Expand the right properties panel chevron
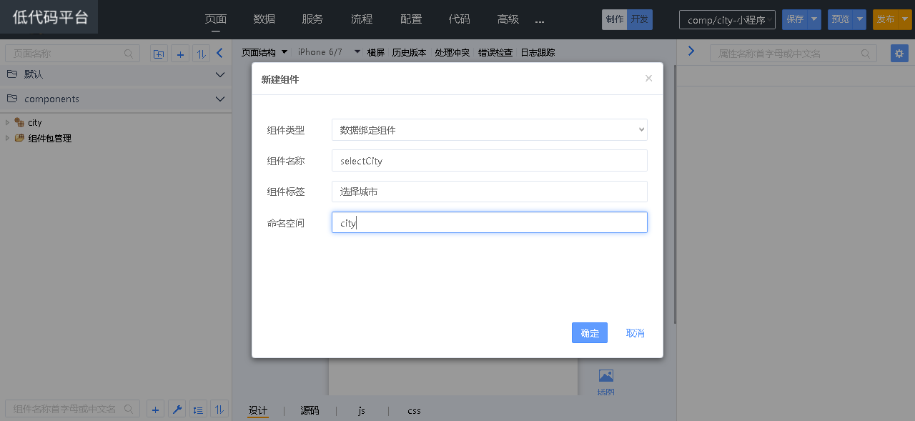This screenshot has width=915, height=421. pyautogui.click(x=691, y=51)
